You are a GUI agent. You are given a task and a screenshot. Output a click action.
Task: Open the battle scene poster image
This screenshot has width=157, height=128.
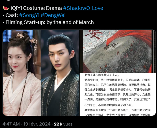click(118, 51)
